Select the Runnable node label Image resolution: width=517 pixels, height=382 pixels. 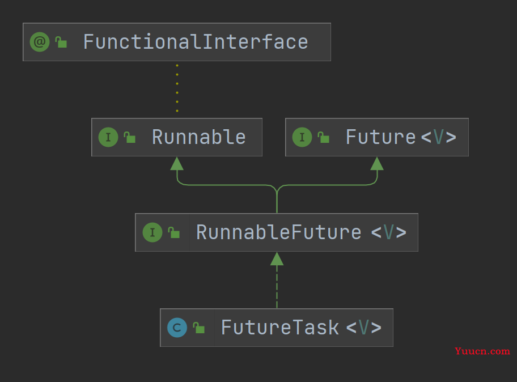[x=199, y=137]
